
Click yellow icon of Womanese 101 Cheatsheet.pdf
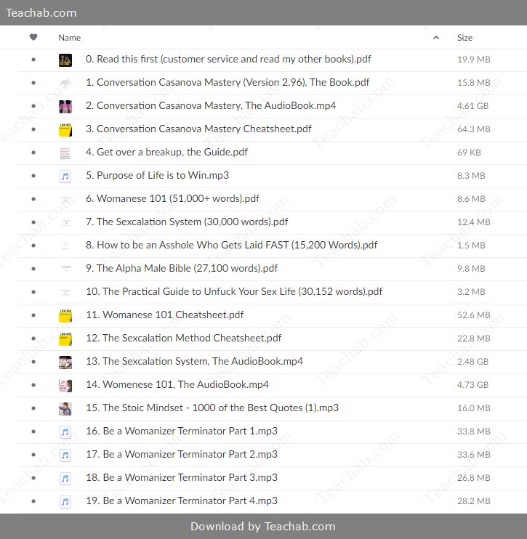coord(65,315)
